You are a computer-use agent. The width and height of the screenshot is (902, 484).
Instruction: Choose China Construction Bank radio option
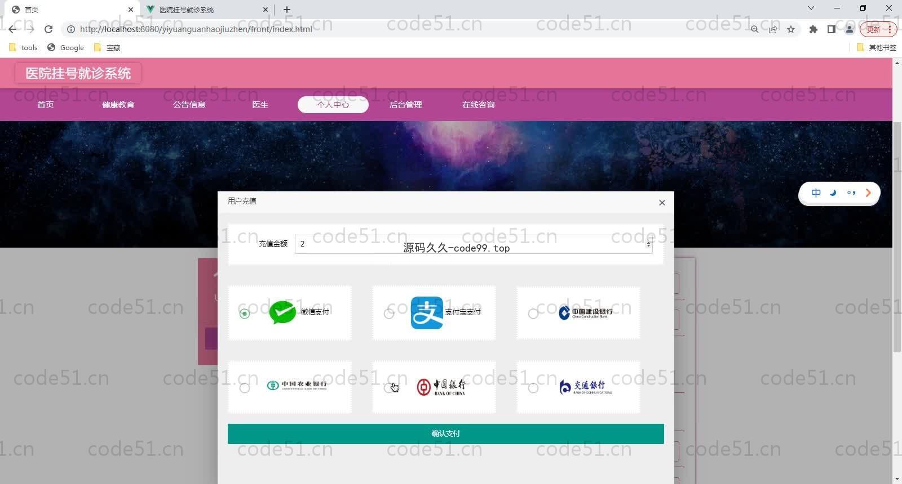tap(533, 313)
